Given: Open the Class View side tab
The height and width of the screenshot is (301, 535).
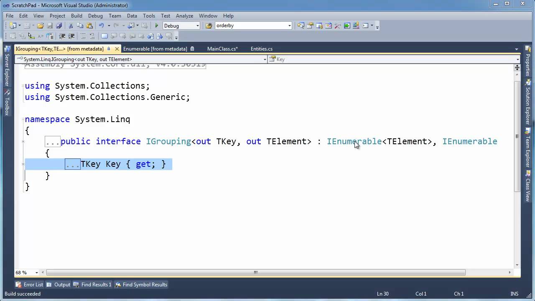Looking at the screenshot, I should pos(528,187).
